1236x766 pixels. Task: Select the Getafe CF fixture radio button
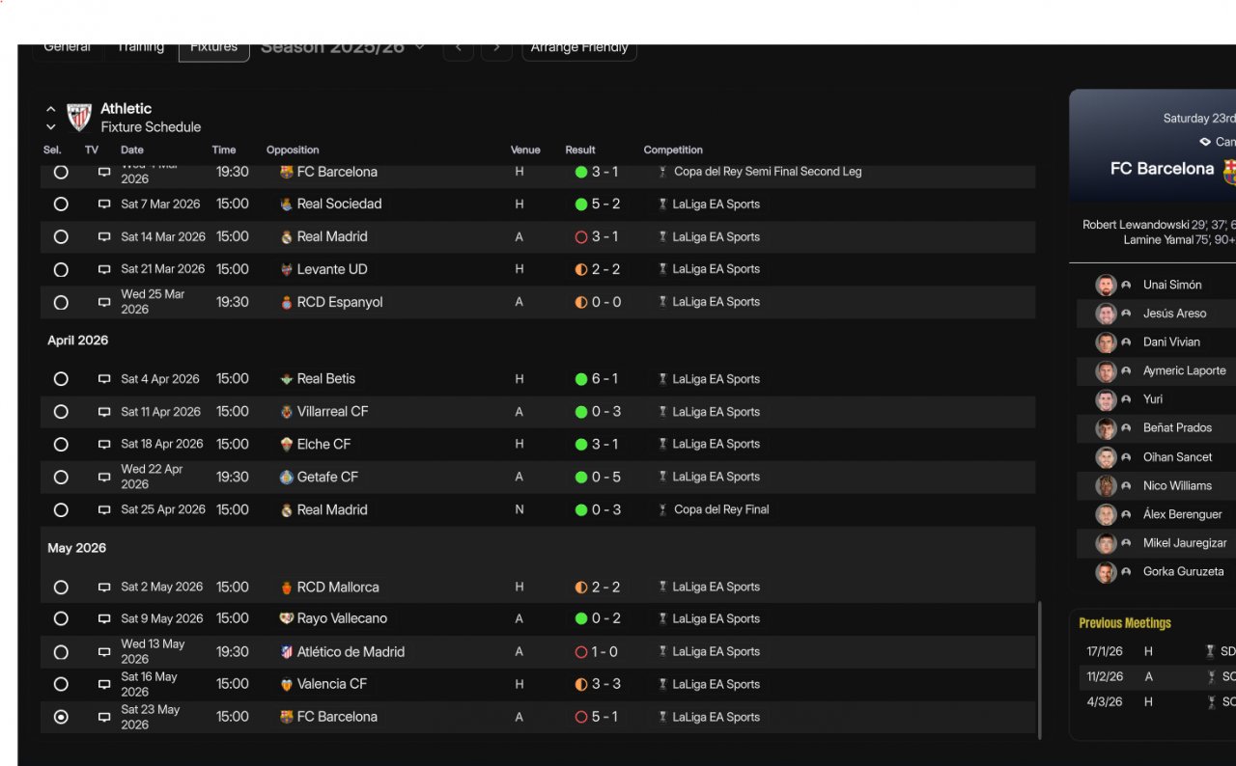coord(61,478)
